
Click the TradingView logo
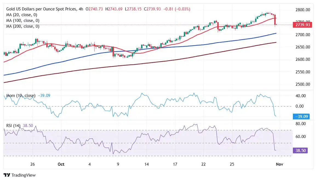[19, 175]
